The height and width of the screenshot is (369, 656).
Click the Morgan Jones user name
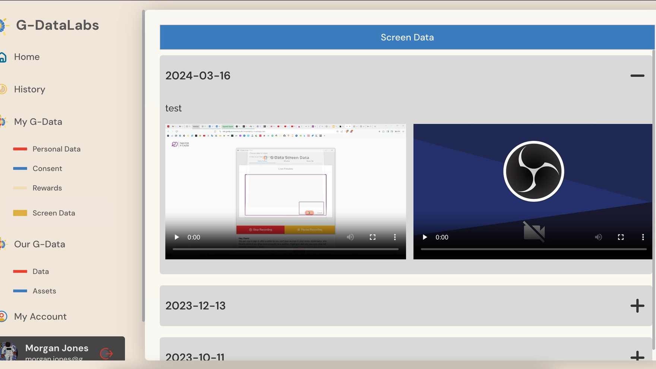(57, 348)
